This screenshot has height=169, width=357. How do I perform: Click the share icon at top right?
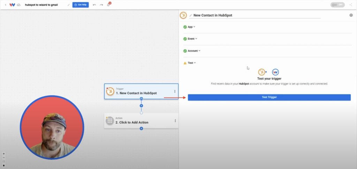(351, 5)
